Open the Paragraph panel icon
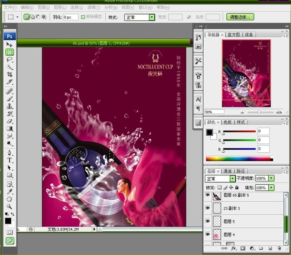Image resolution: width=291 pixels, height=255 pixels. pyautogui.click(x=198, y=109)
